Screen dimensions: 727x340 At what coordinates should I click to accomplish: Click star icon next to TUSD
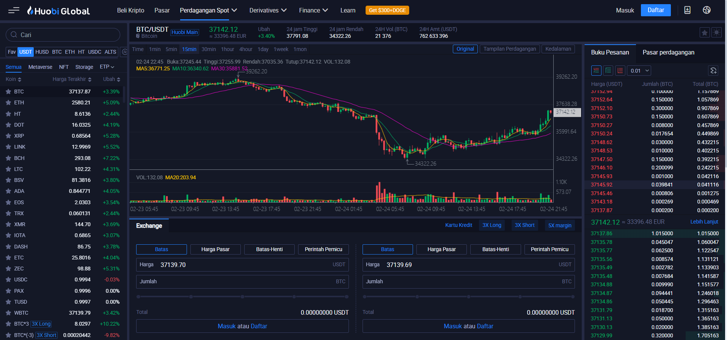pyautogui.click(x=8, y=302)
